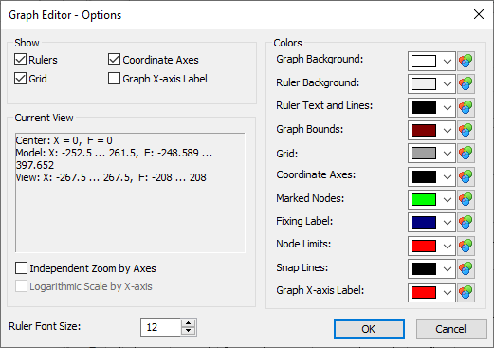The width and height of the screenshot is (494, 348).
Task: Open custom color picker for Graph Background
Action: click(x=466, y=61)
